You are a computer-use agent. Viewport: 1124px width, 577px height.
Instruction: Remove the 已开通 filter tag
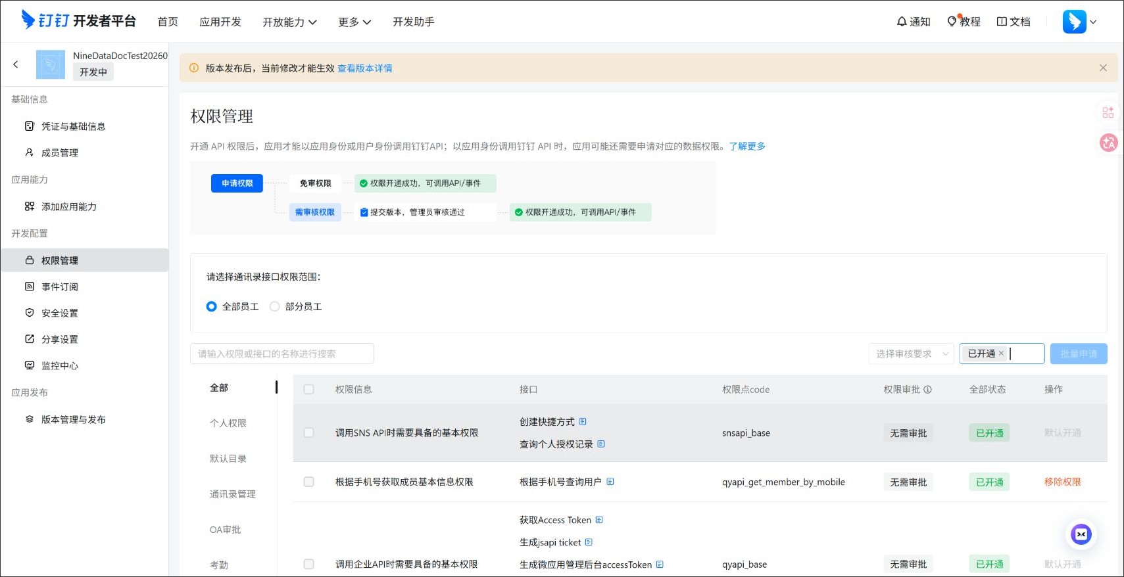pos(1001,354)
